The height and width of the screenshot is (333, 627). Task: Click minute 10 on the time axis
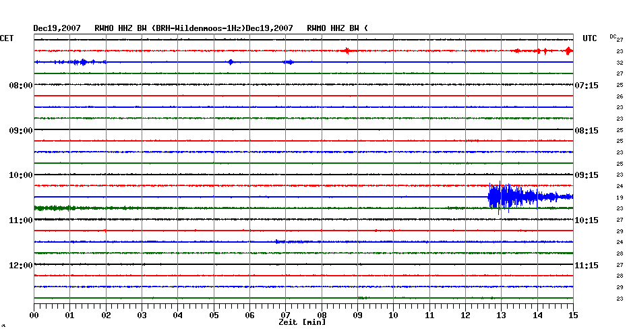click(x=394, y=315)
